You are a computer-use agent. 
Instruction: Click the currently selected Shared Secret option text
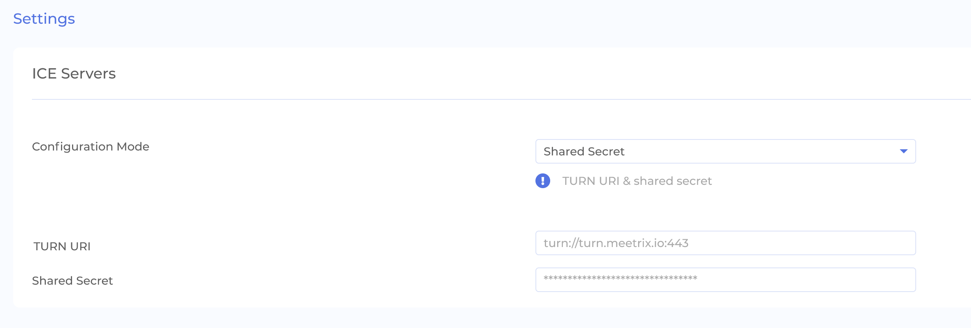pyautogui.click(x=584, y=151)
